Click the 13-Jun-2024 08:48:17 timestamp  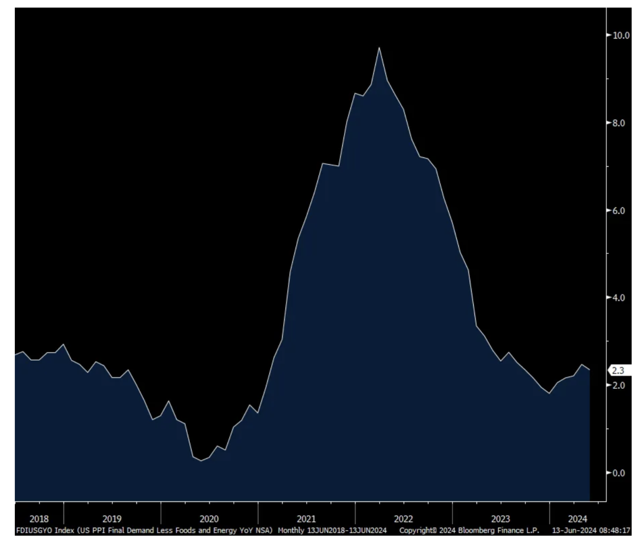tap(591, 531)
